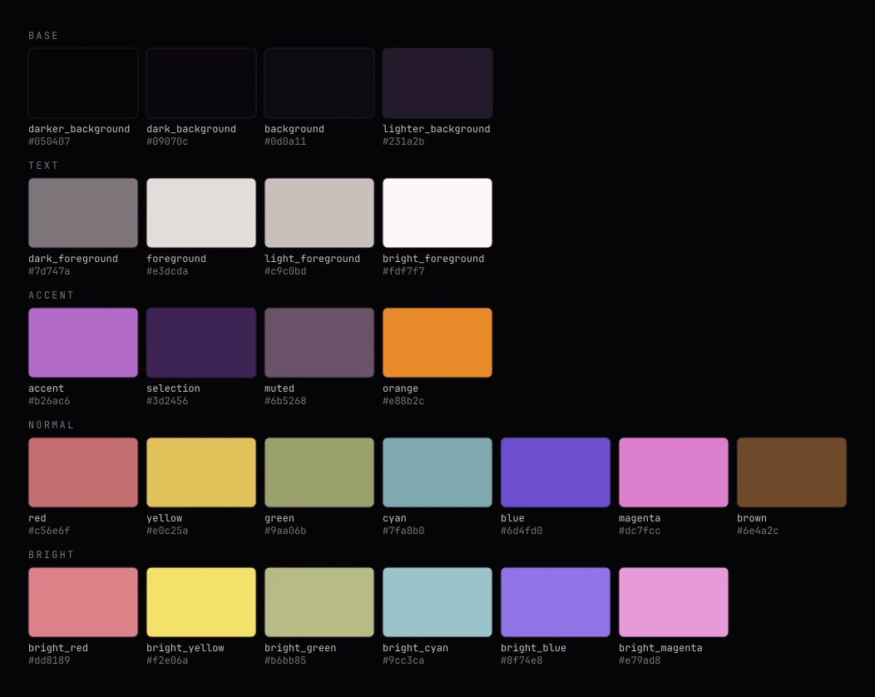Click hex value #fdf7f7
Viewport: 875px width, 697px height.
coord(403,271)
